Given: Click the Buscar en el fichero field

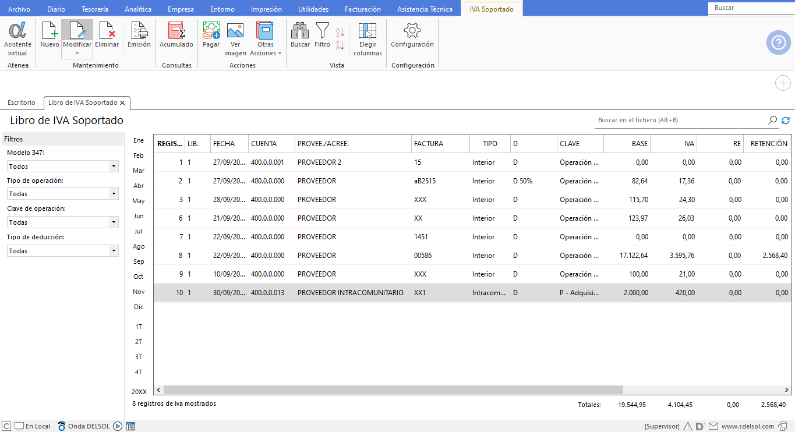Looking at the screenshot, I should [x=681, y=120].
